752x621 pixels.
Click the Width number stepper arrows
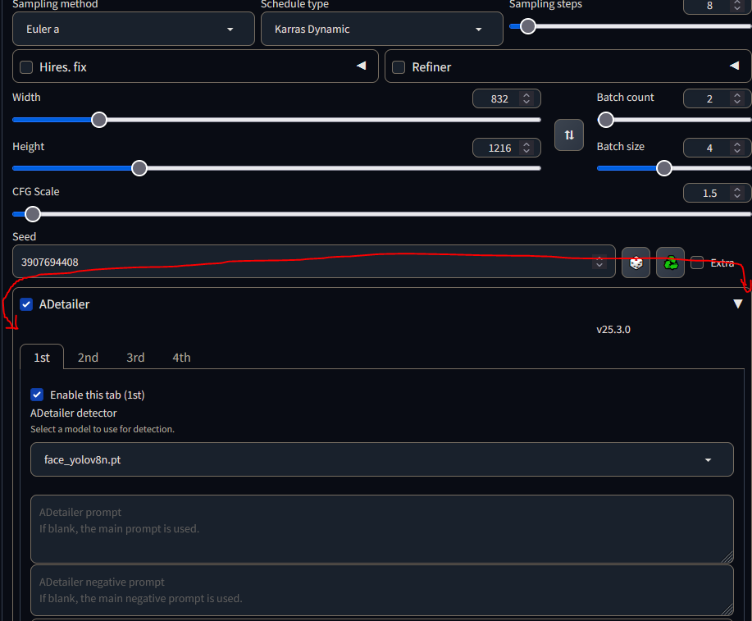point(526,98)
